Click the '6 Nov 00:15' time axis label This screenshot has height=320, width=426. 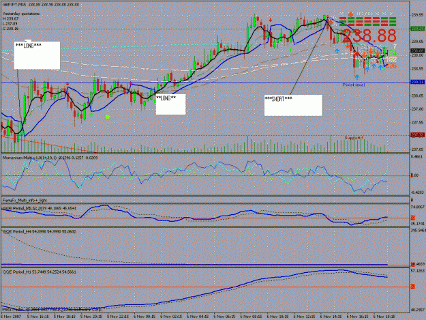click(144, 317)
